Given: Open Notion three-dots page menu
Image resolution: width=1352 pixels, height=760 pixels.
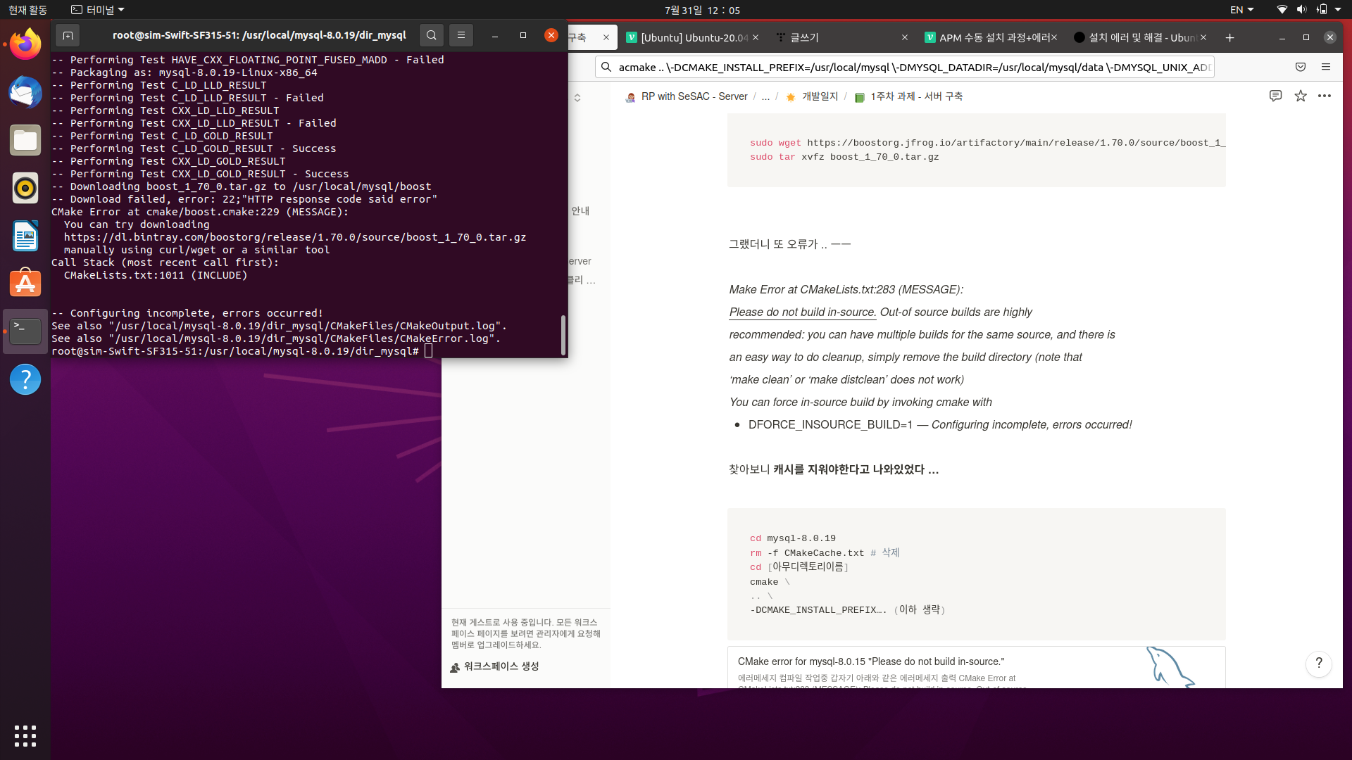Looking at the screenshot, I should click(x=1325, y=96).
